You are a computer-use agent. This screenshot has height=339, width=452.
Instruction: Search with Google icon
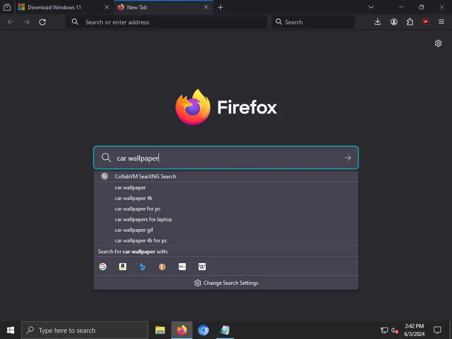103,267
